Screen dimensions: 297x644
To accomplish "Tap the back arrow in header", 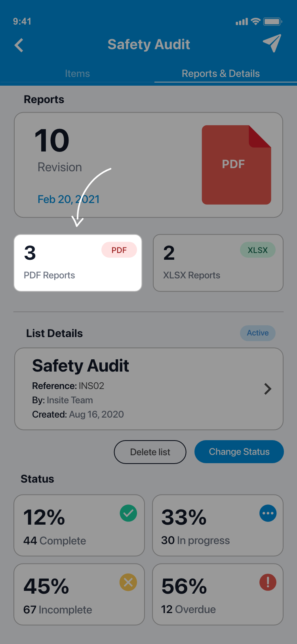I will coord(19,45).
